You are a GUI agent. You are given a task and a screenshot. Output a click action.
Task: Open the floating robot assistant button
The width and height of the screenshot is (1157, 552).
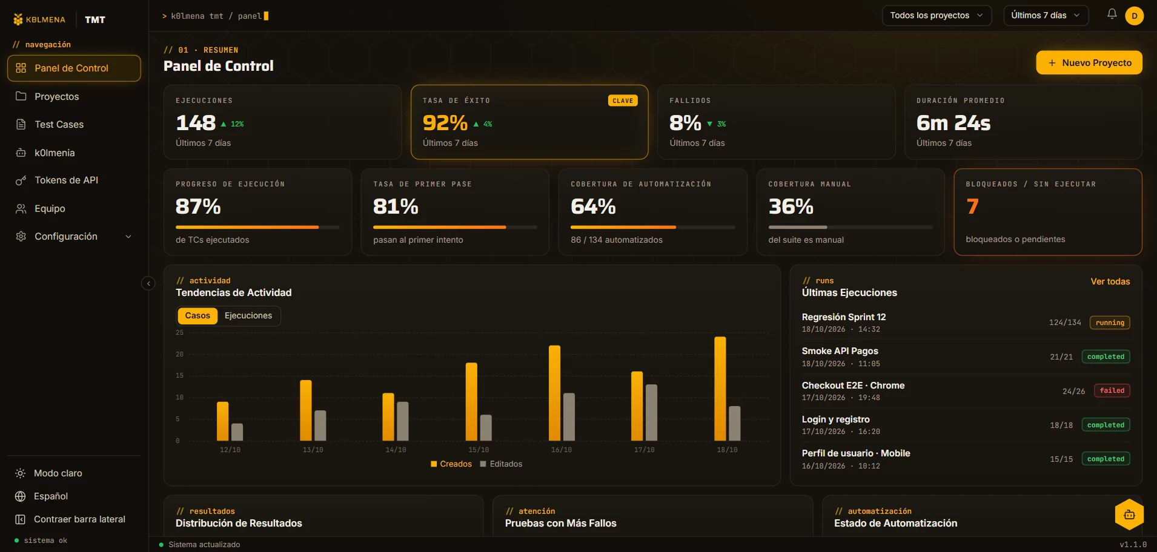pyautogui.click(x=1129, y=514)
